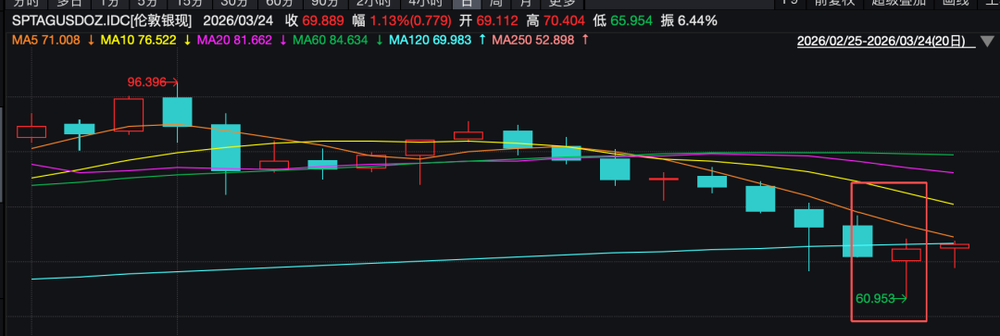Click the MA20 81.662 indicator label
The width and height of the screenshot is (1000, 336).
(x=234, y=40)
